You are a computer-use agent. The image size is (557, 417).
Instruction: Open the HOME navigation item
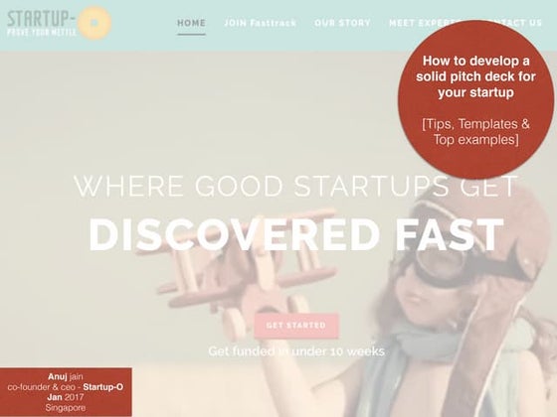(x=191, y=23)
